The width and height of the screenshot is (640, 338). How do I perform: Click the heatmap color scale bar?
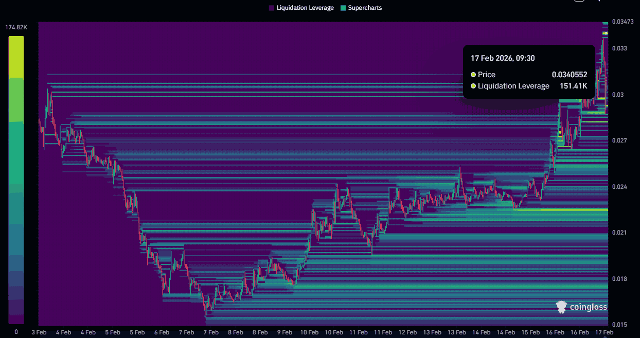point(16,180)
